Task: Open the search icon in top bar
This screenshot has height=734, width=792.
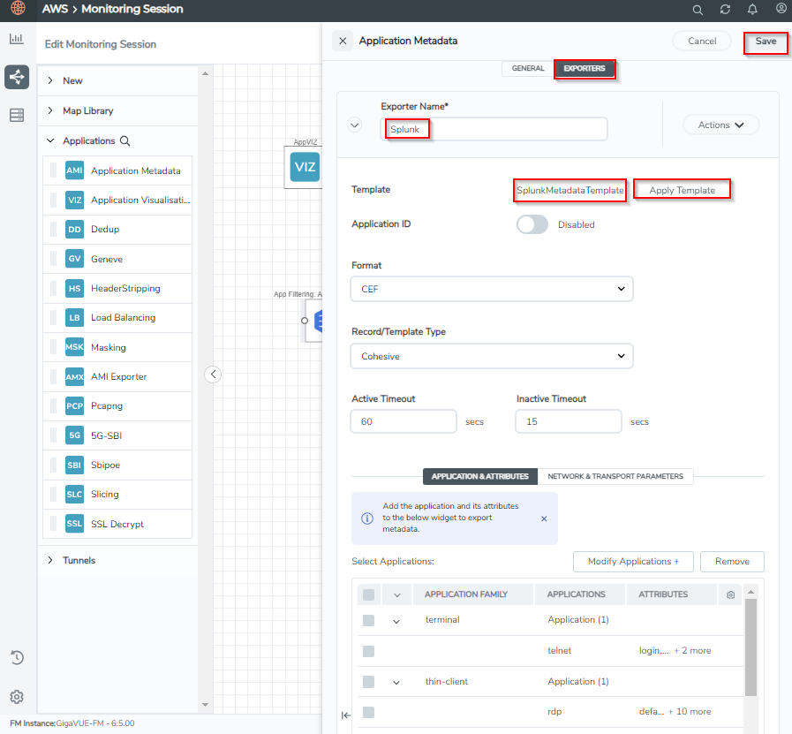Action: click(x=698, y=10)
